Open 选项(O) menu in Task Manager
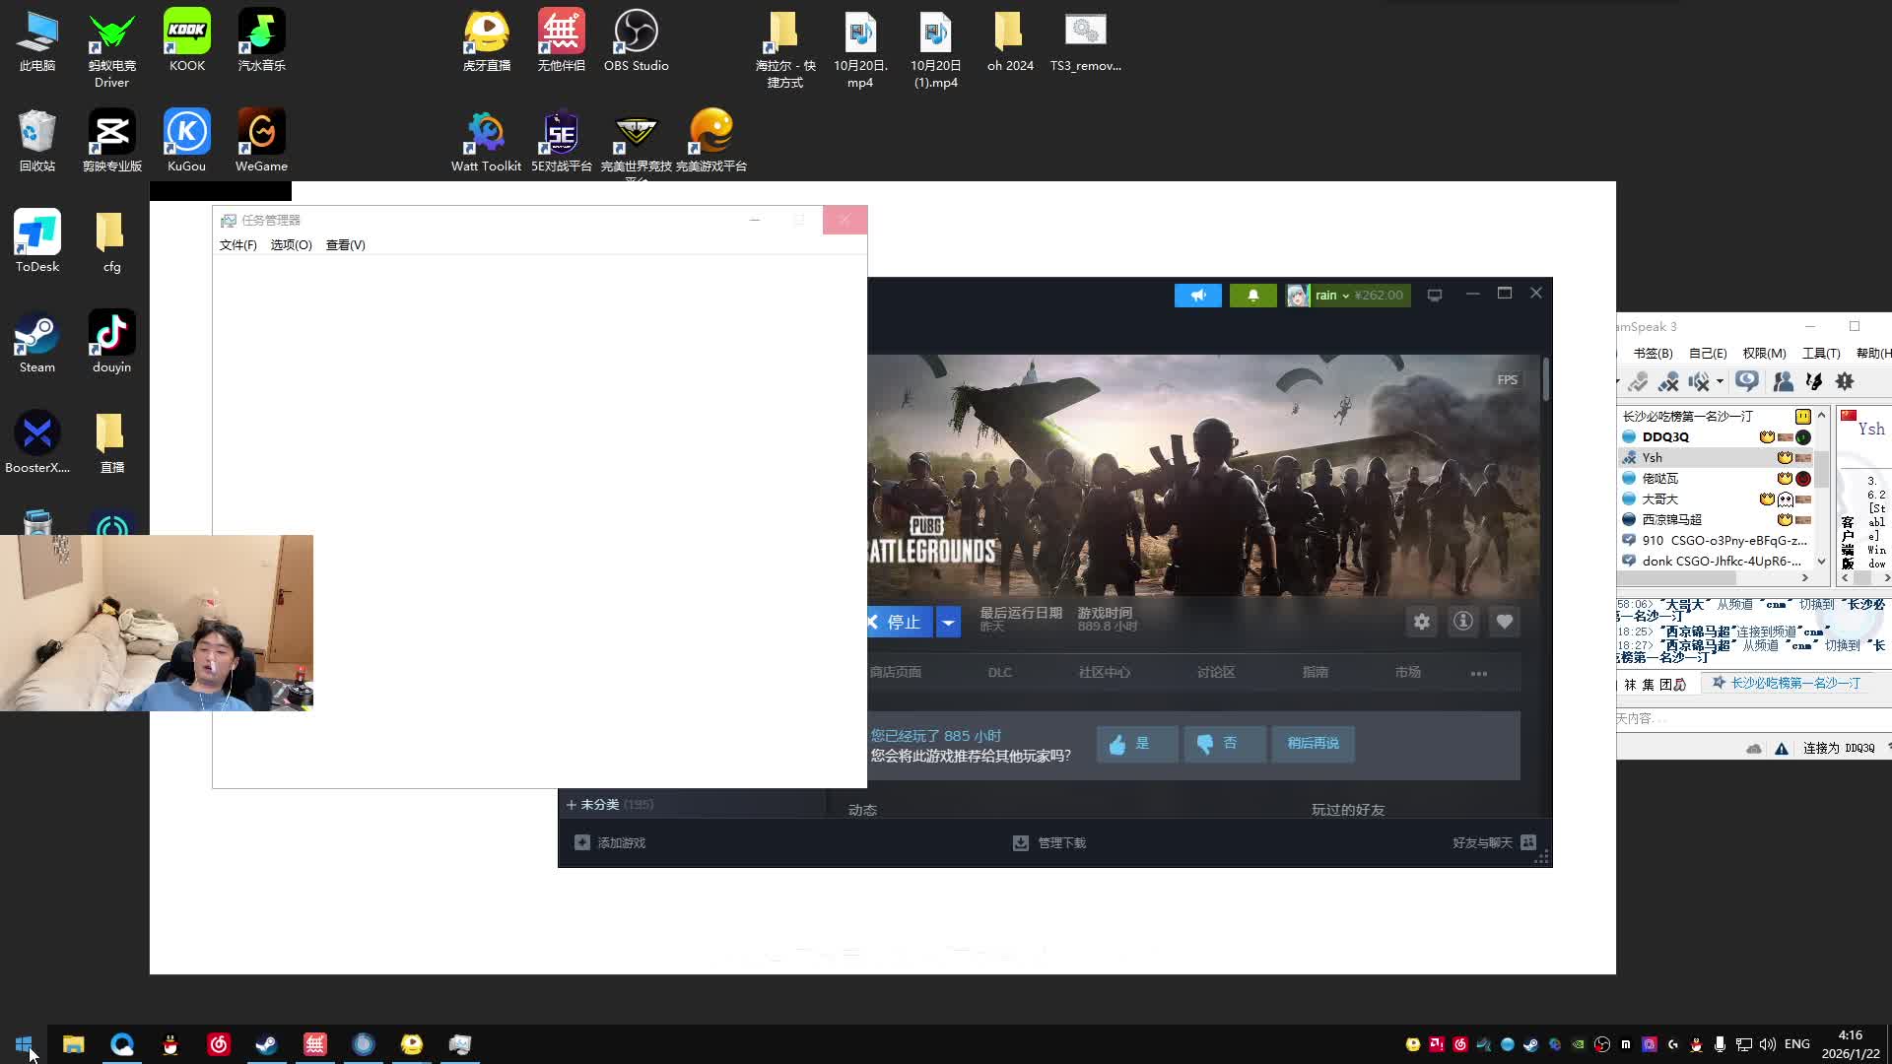1892x1064 pixels. coord(291,245)
